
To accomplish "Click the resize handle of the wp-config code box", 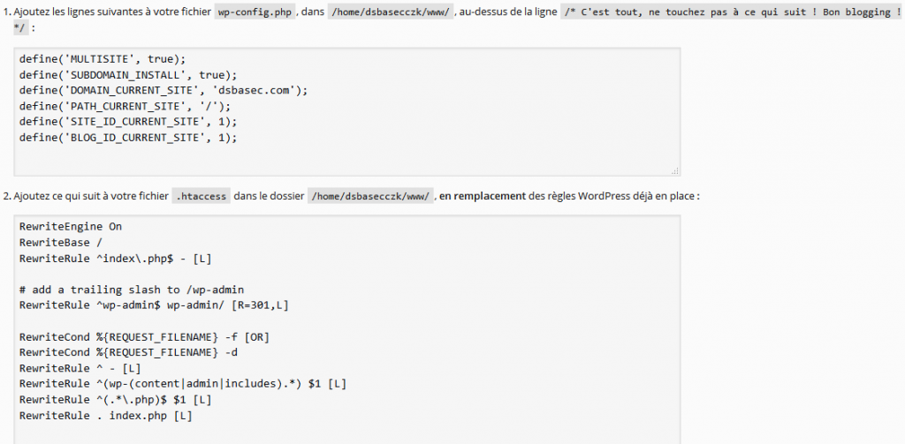I will (675, 170).
